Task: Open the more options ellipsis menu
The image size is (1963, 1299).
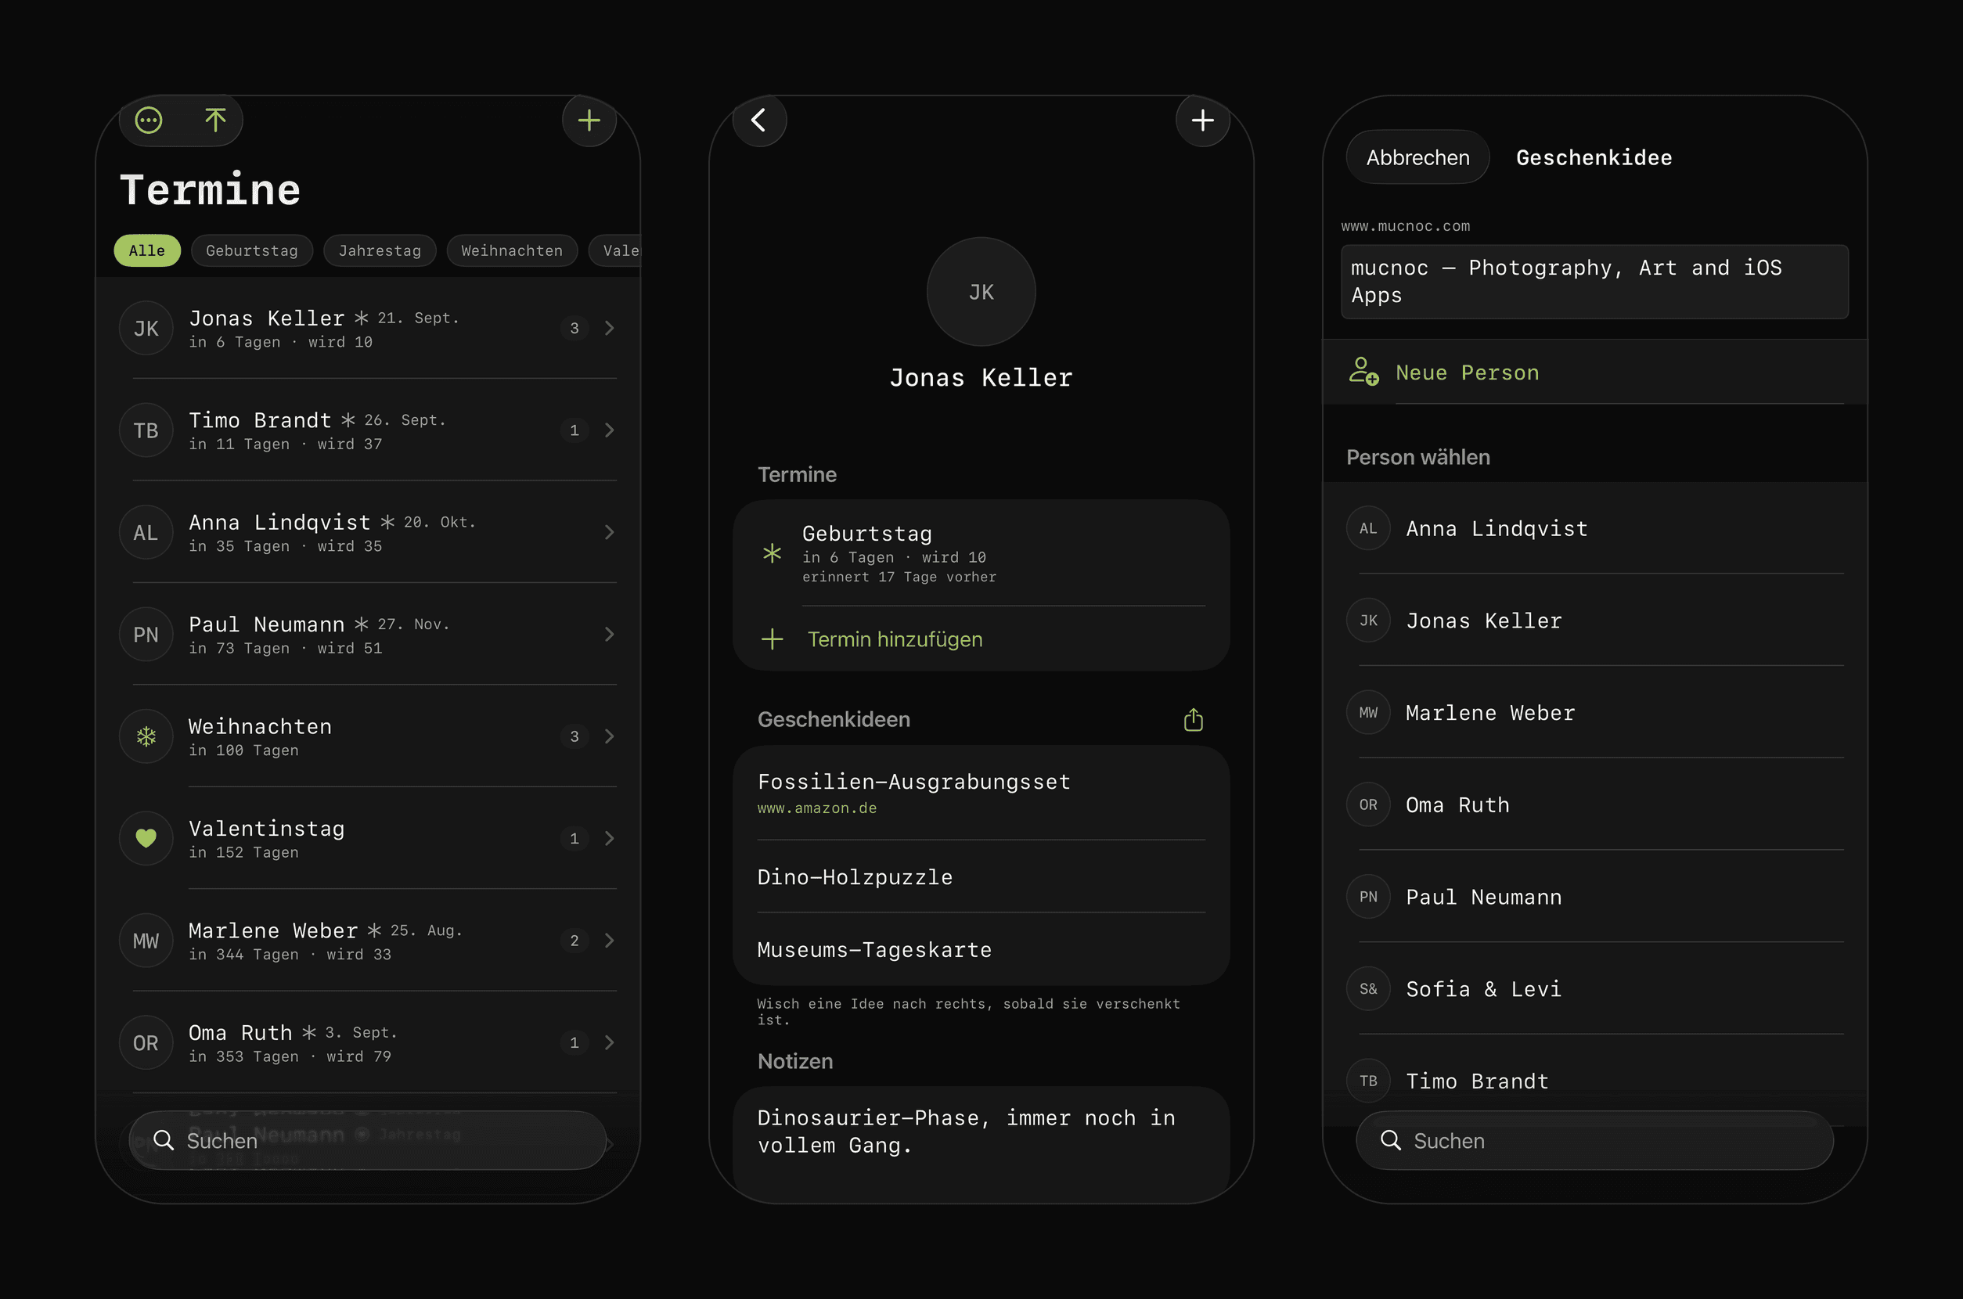Action: [x=149, y=121]
